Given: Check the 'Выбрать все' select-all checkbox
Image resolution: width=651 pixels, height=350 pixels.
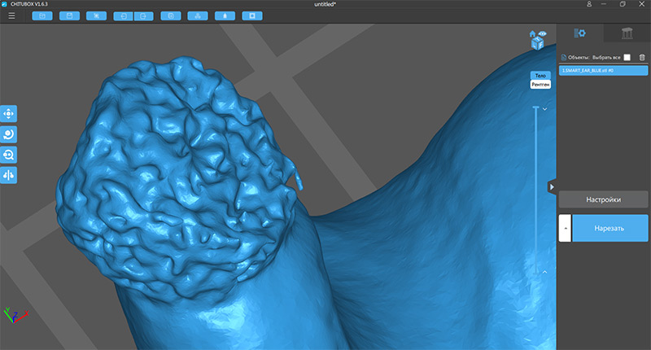Looking at the screenshot, I should 627,57.
